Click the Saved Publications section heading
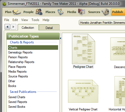Image resolution: width=125 pixels, height=112 pixels. coord(23,92)
